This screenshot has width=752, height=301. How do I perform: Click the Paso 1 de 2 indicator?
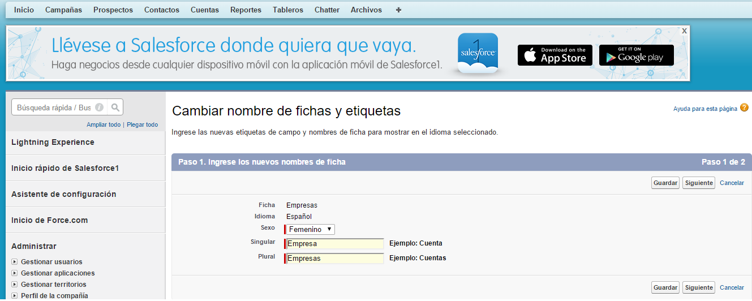click(723, 162)
